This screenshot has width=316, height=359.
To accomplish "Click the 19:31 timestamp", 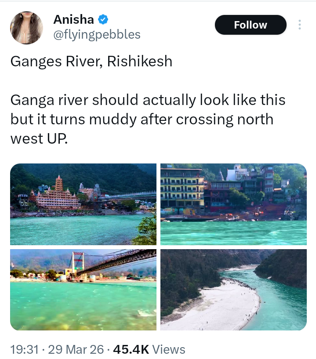I will [x=25, y=349].
